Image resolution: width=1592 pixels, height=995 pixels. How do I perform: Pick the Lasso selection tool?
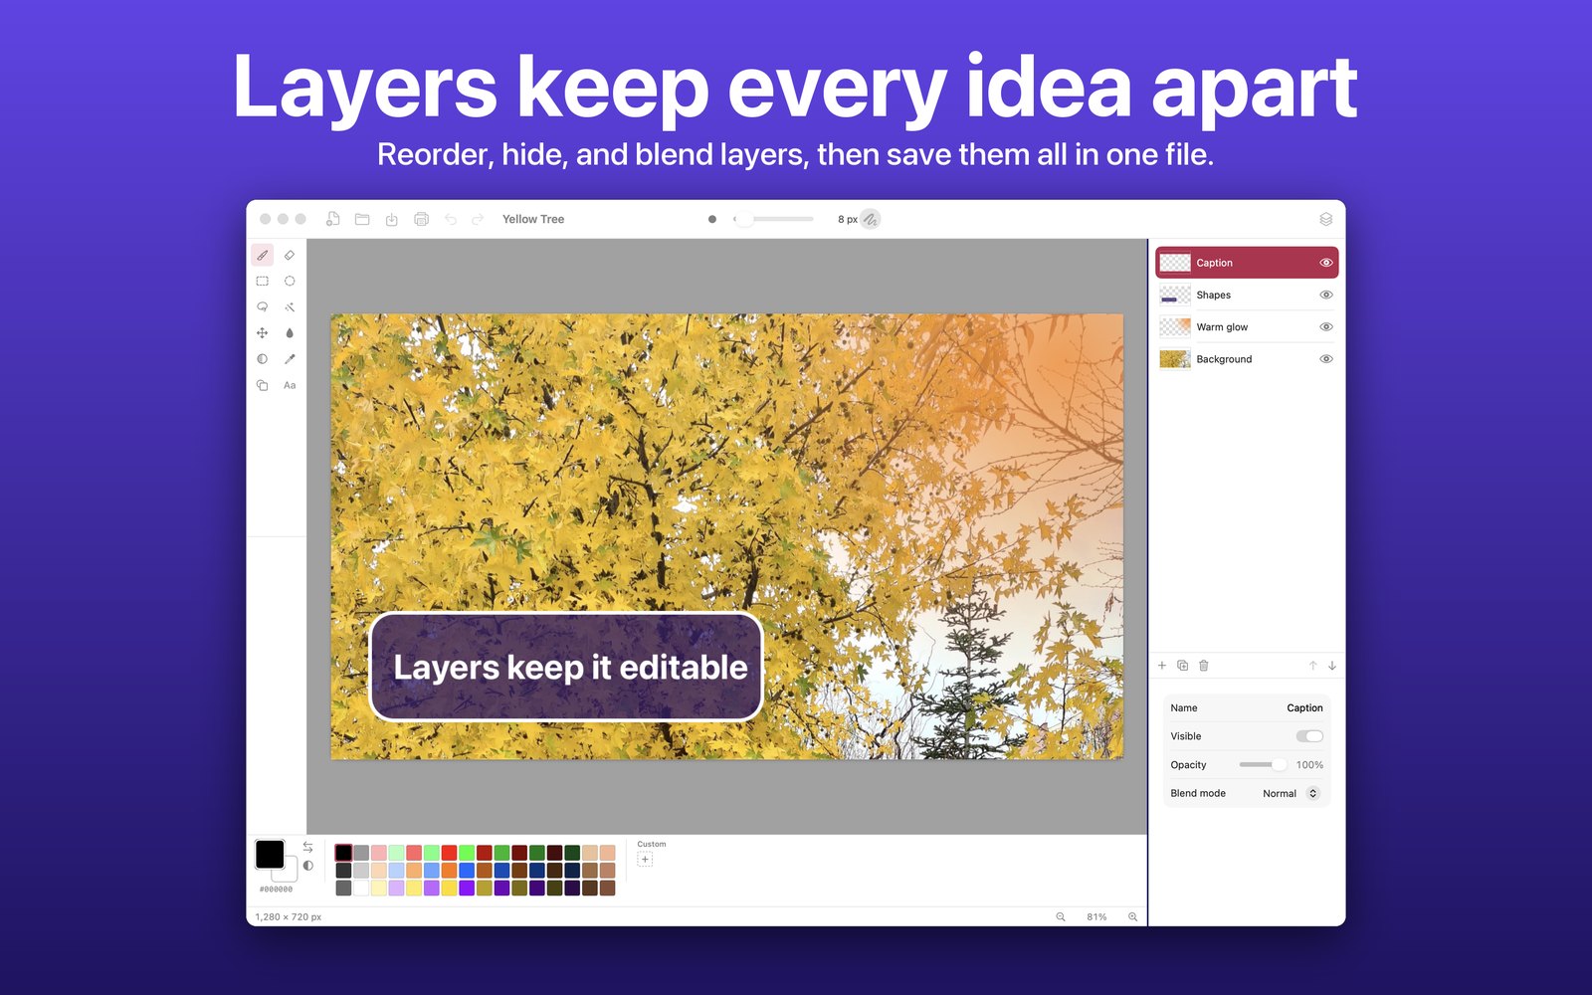pyautogui.click(x=263, y=307)
